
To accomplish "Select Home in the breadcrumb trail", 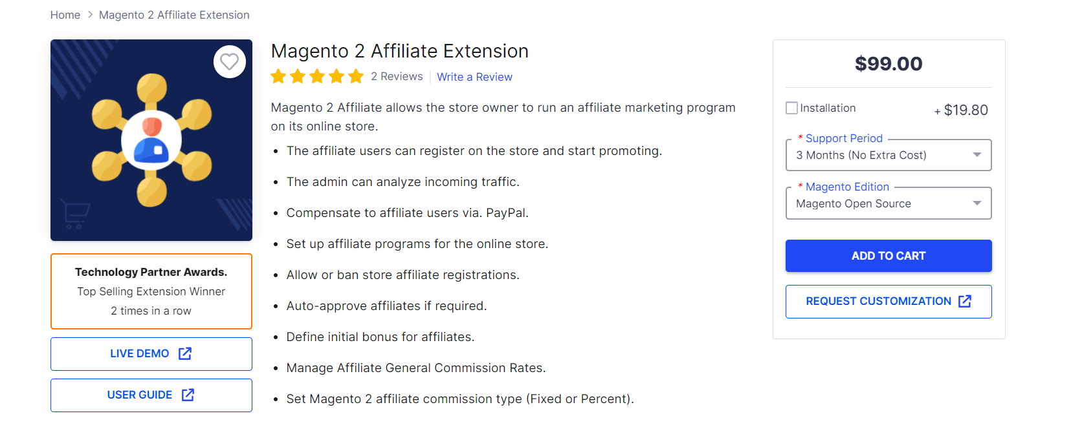I will (x=65, y=14).
